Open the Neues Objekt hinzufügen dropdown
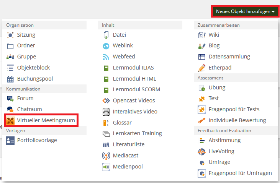The width and height of the screenshot is (280, 183). point(245,11)
